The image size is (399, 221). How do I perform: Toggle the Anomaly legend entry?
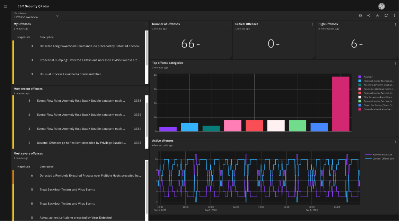tap(368, 77)
